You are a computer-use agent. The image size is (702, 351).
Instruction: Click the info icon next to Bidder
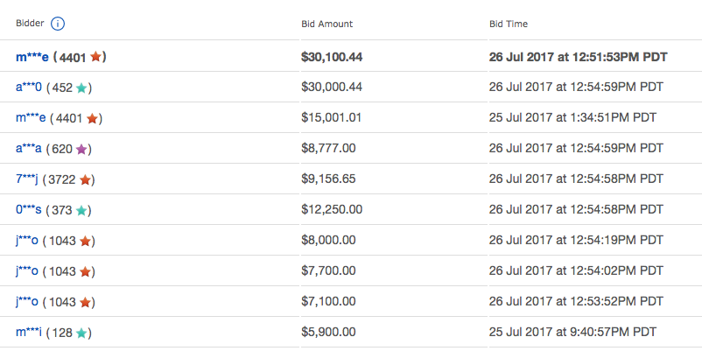tap(58, 24)
